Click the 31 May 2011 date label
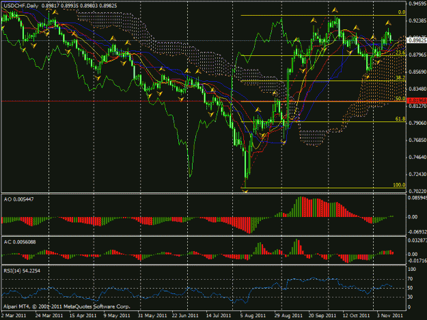The width and height of the screenshot is (427, 320). (x=152, y=316)
